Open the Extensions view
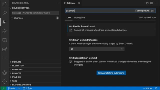The width and height of the screenshot is (160, 90). (4, 49)
